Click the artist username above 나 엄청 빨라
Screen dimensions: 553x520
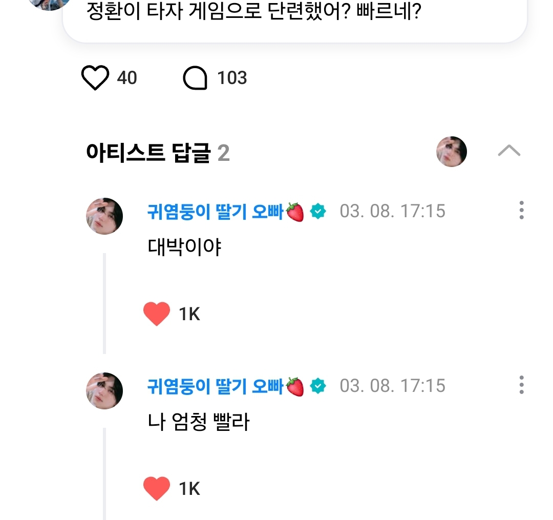pyautogui.click(x=215, y=385)
